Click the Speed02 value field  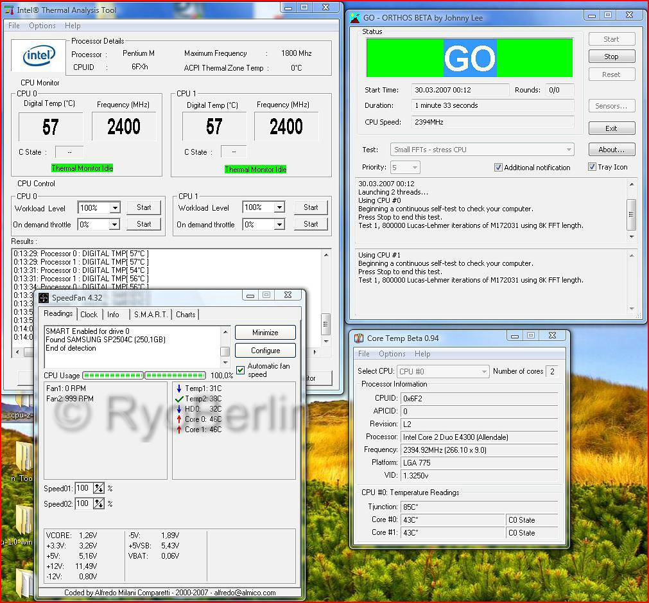[x=84, y=503]
